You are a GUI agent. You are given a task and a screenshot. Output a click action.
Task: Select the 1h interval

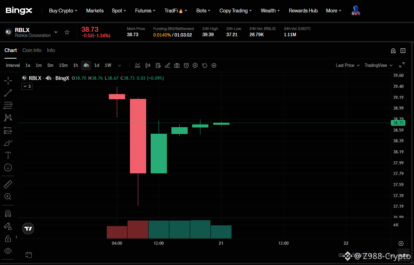(x=76, y=65)
